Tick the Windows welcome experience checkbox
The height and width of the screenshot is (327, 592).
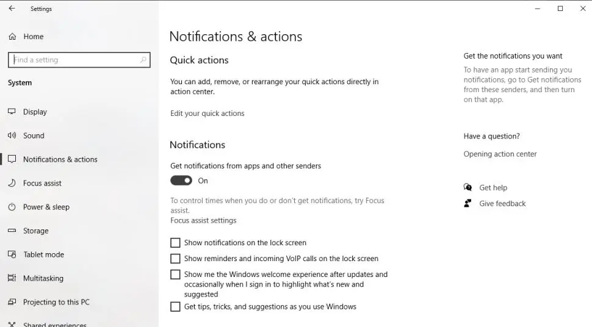coord(175,275)
